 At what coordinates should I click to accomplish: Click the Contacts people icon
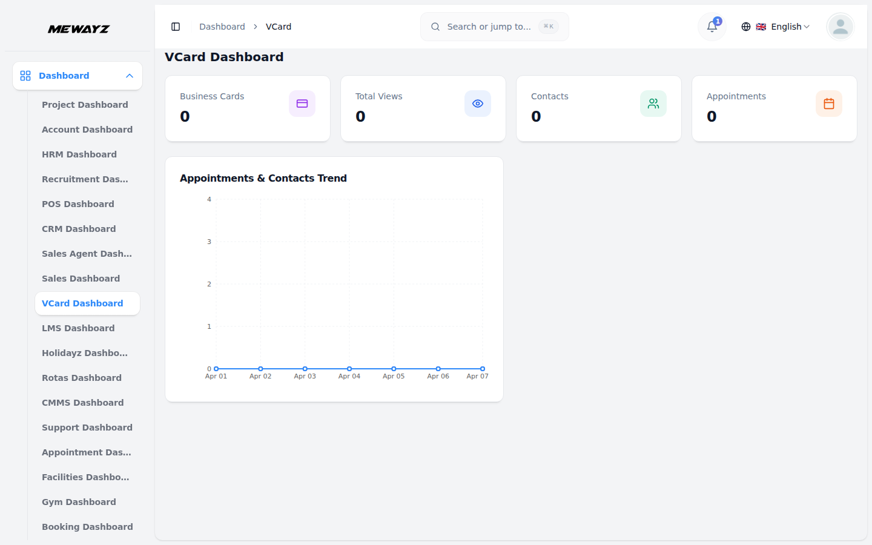653,104
